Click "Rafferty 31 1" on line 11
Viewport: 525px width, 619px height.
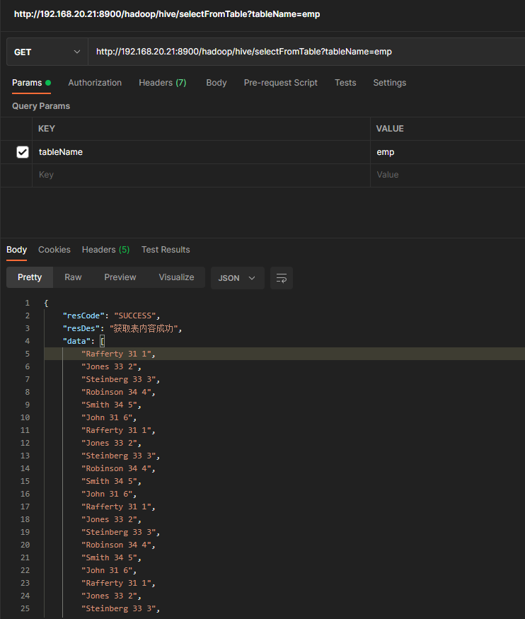(x=117, y=430)
